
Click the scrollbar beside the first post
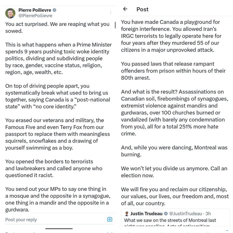tap(115, 25)
